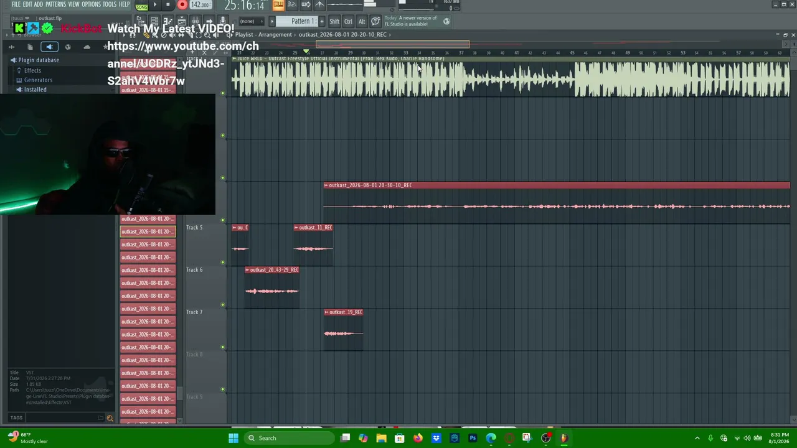Image resolution: width=797 pixels, height=448 pixels.
Task: Open the Windows Start menu
Action: point(233,438)
